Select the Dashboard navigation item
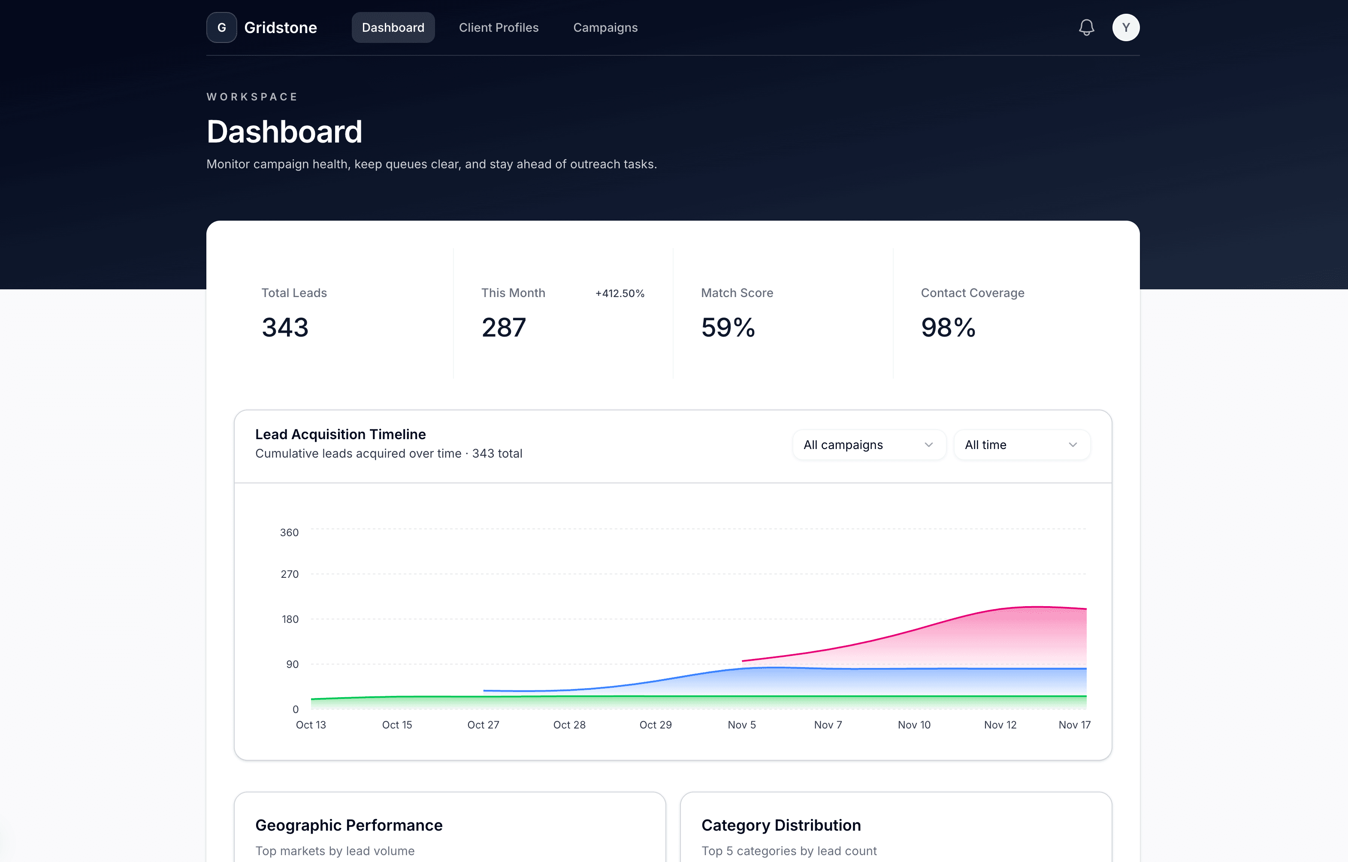This screenshot has width=1348, height=862. (393, 27)
